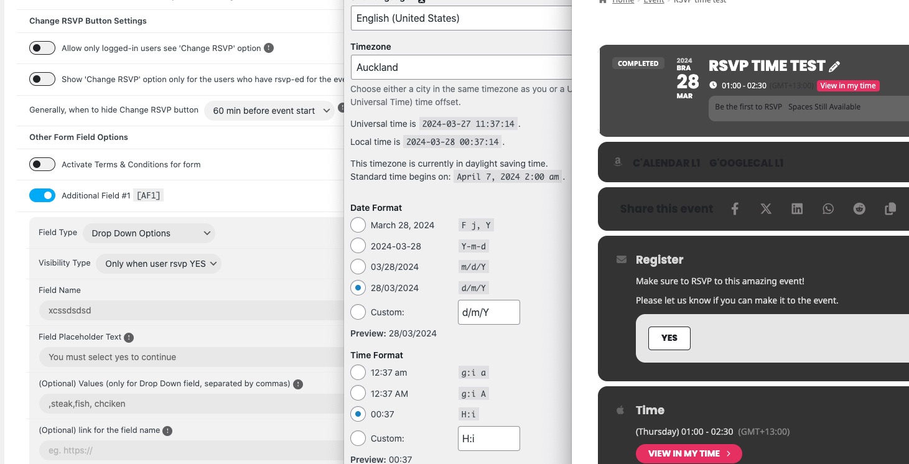
Task: Disable the Additional Field #1 toggle
Action: click(x=42, y=195)
